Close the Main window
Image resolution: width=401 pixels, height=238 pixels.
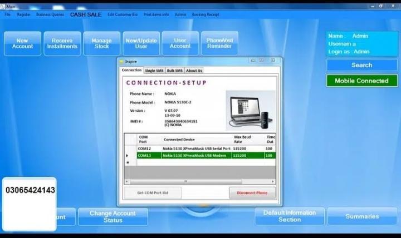coord(393,6)
